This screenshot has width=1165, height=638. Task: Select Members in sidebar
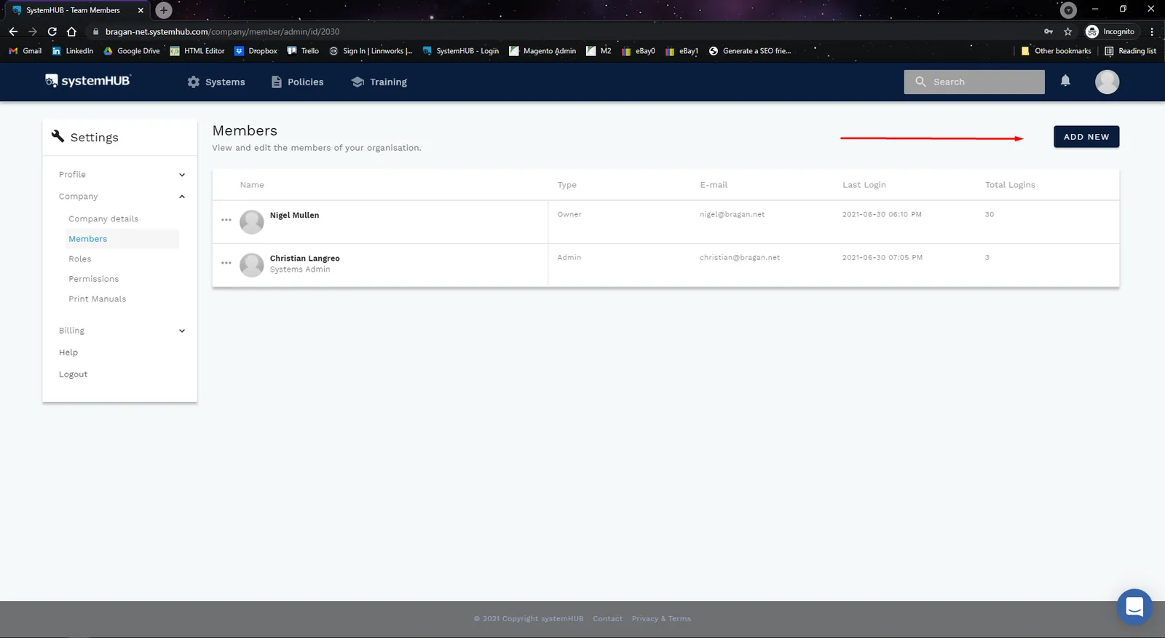(122, 239)
